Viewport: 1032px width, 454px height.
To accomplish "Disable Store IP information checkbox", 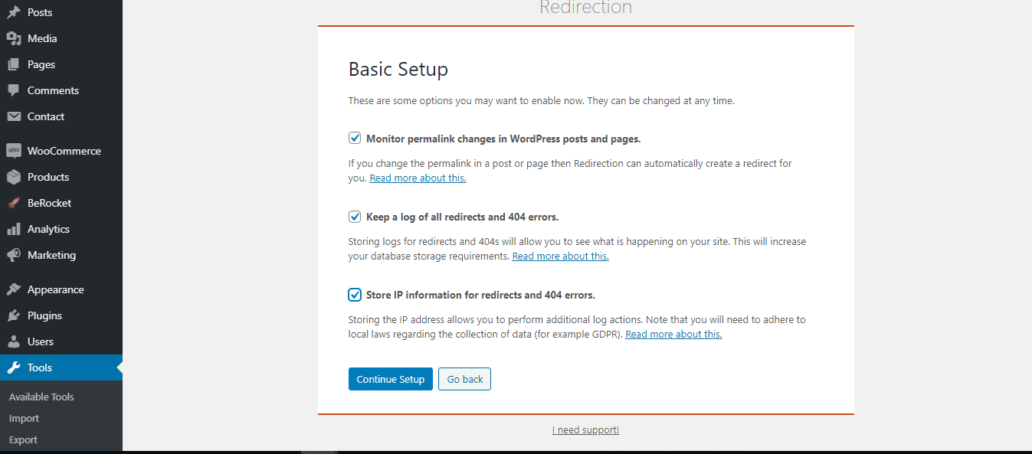I will pyautogui.click(x=355, y=295).
